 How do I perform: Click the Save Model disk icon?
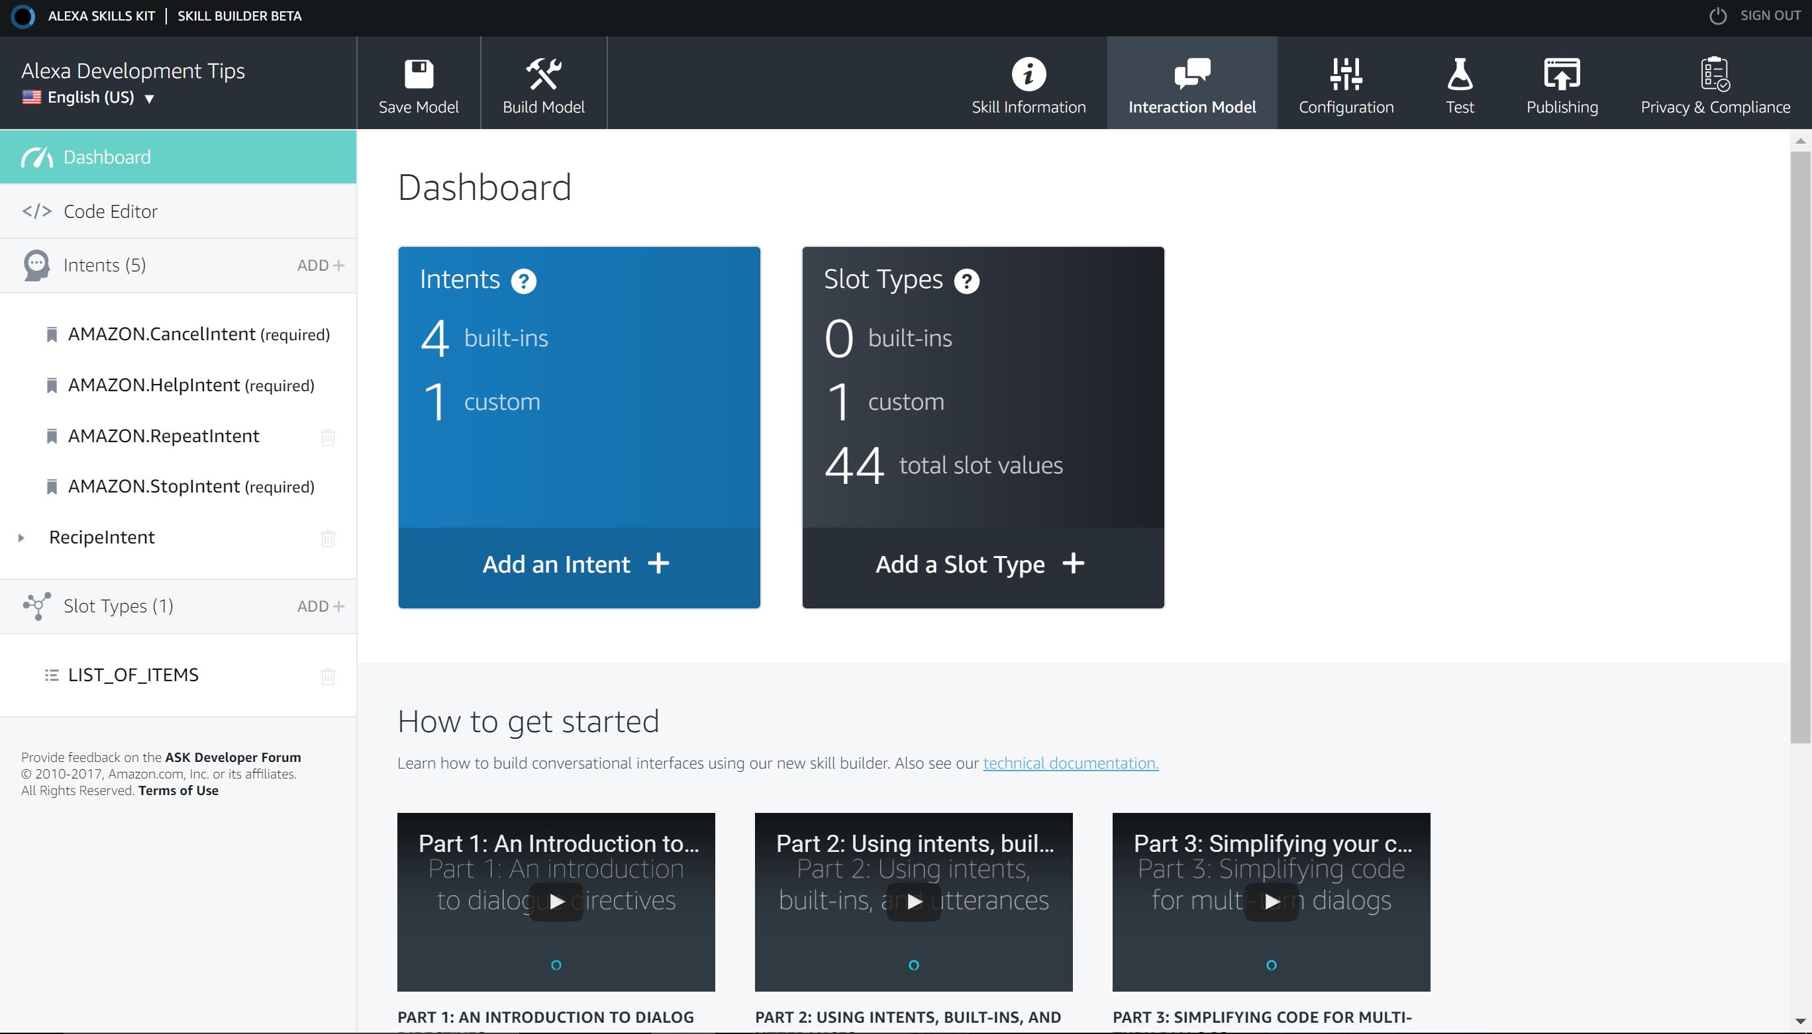(419, 74)
